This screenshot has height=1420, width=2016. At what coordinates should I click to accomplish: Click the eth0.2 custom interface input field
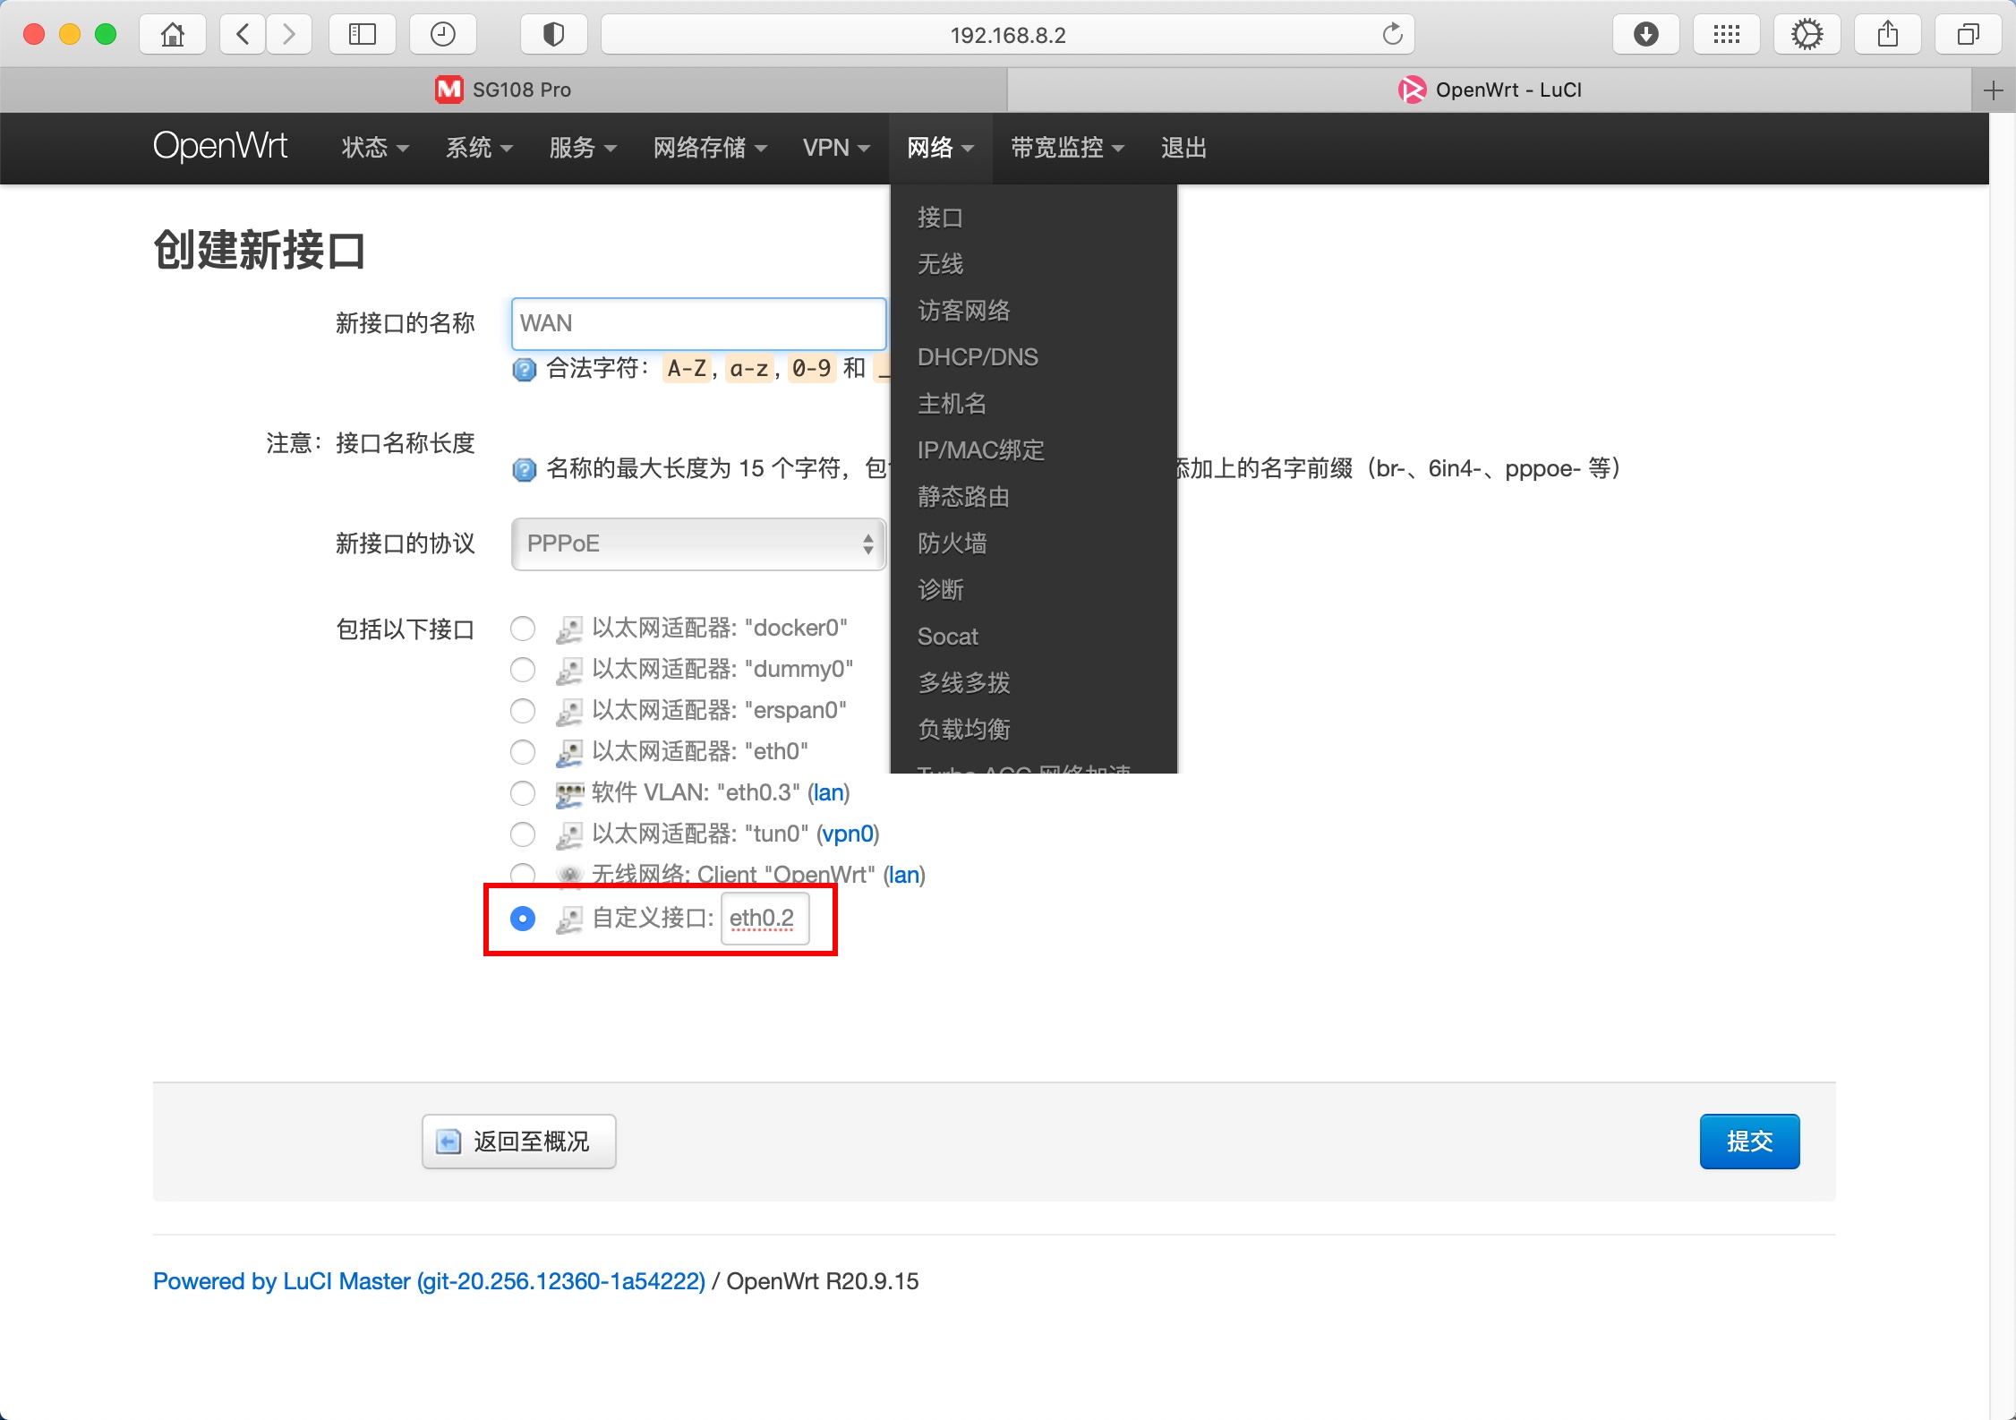pos(765,918)
